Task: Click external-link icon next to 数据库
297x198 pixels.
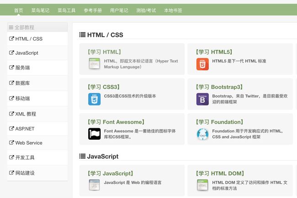Action: 11,83
